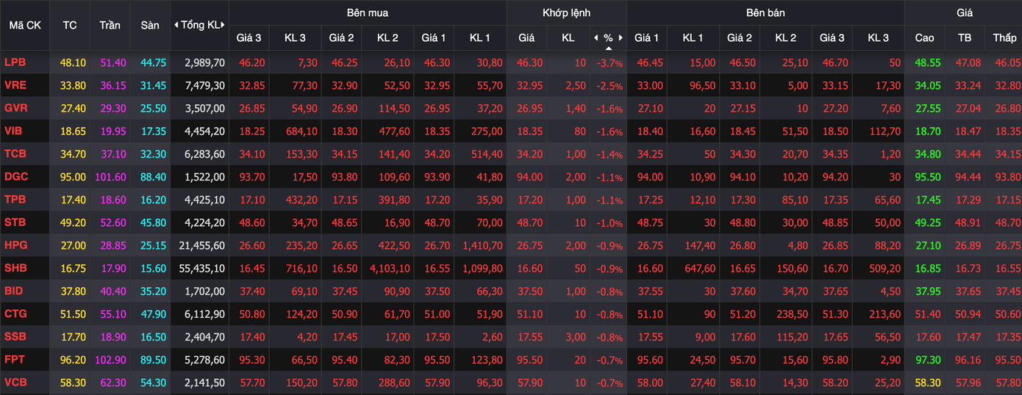
Task: Click the left arrow beside % column
Action: [x=595, y=37]
